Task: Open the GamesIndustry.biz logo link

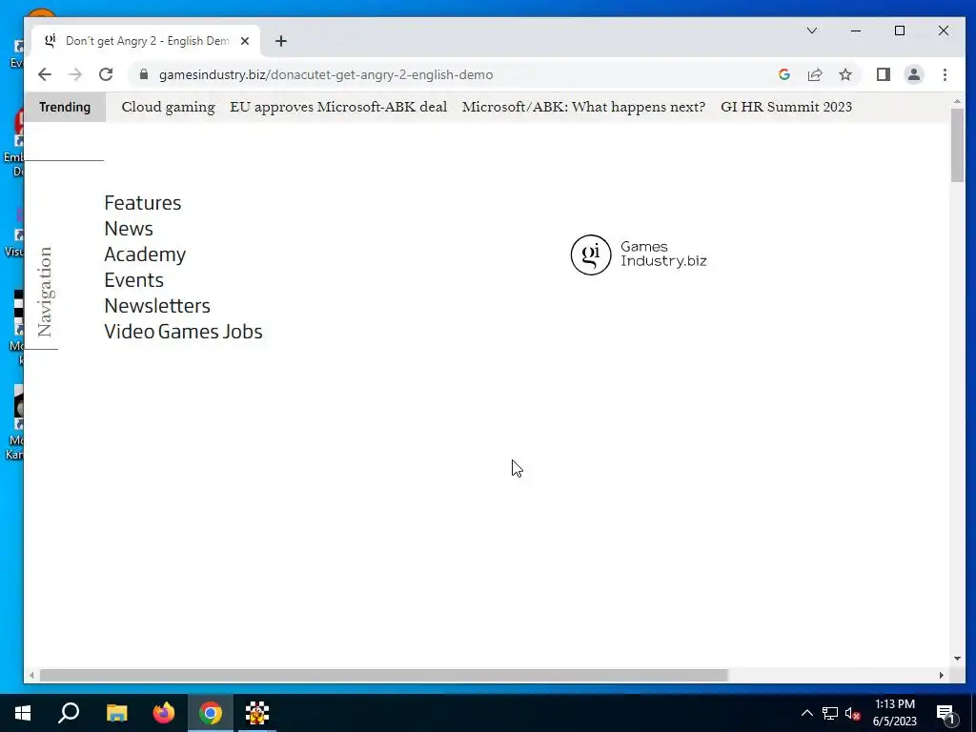Action: (x=639, y=254)
